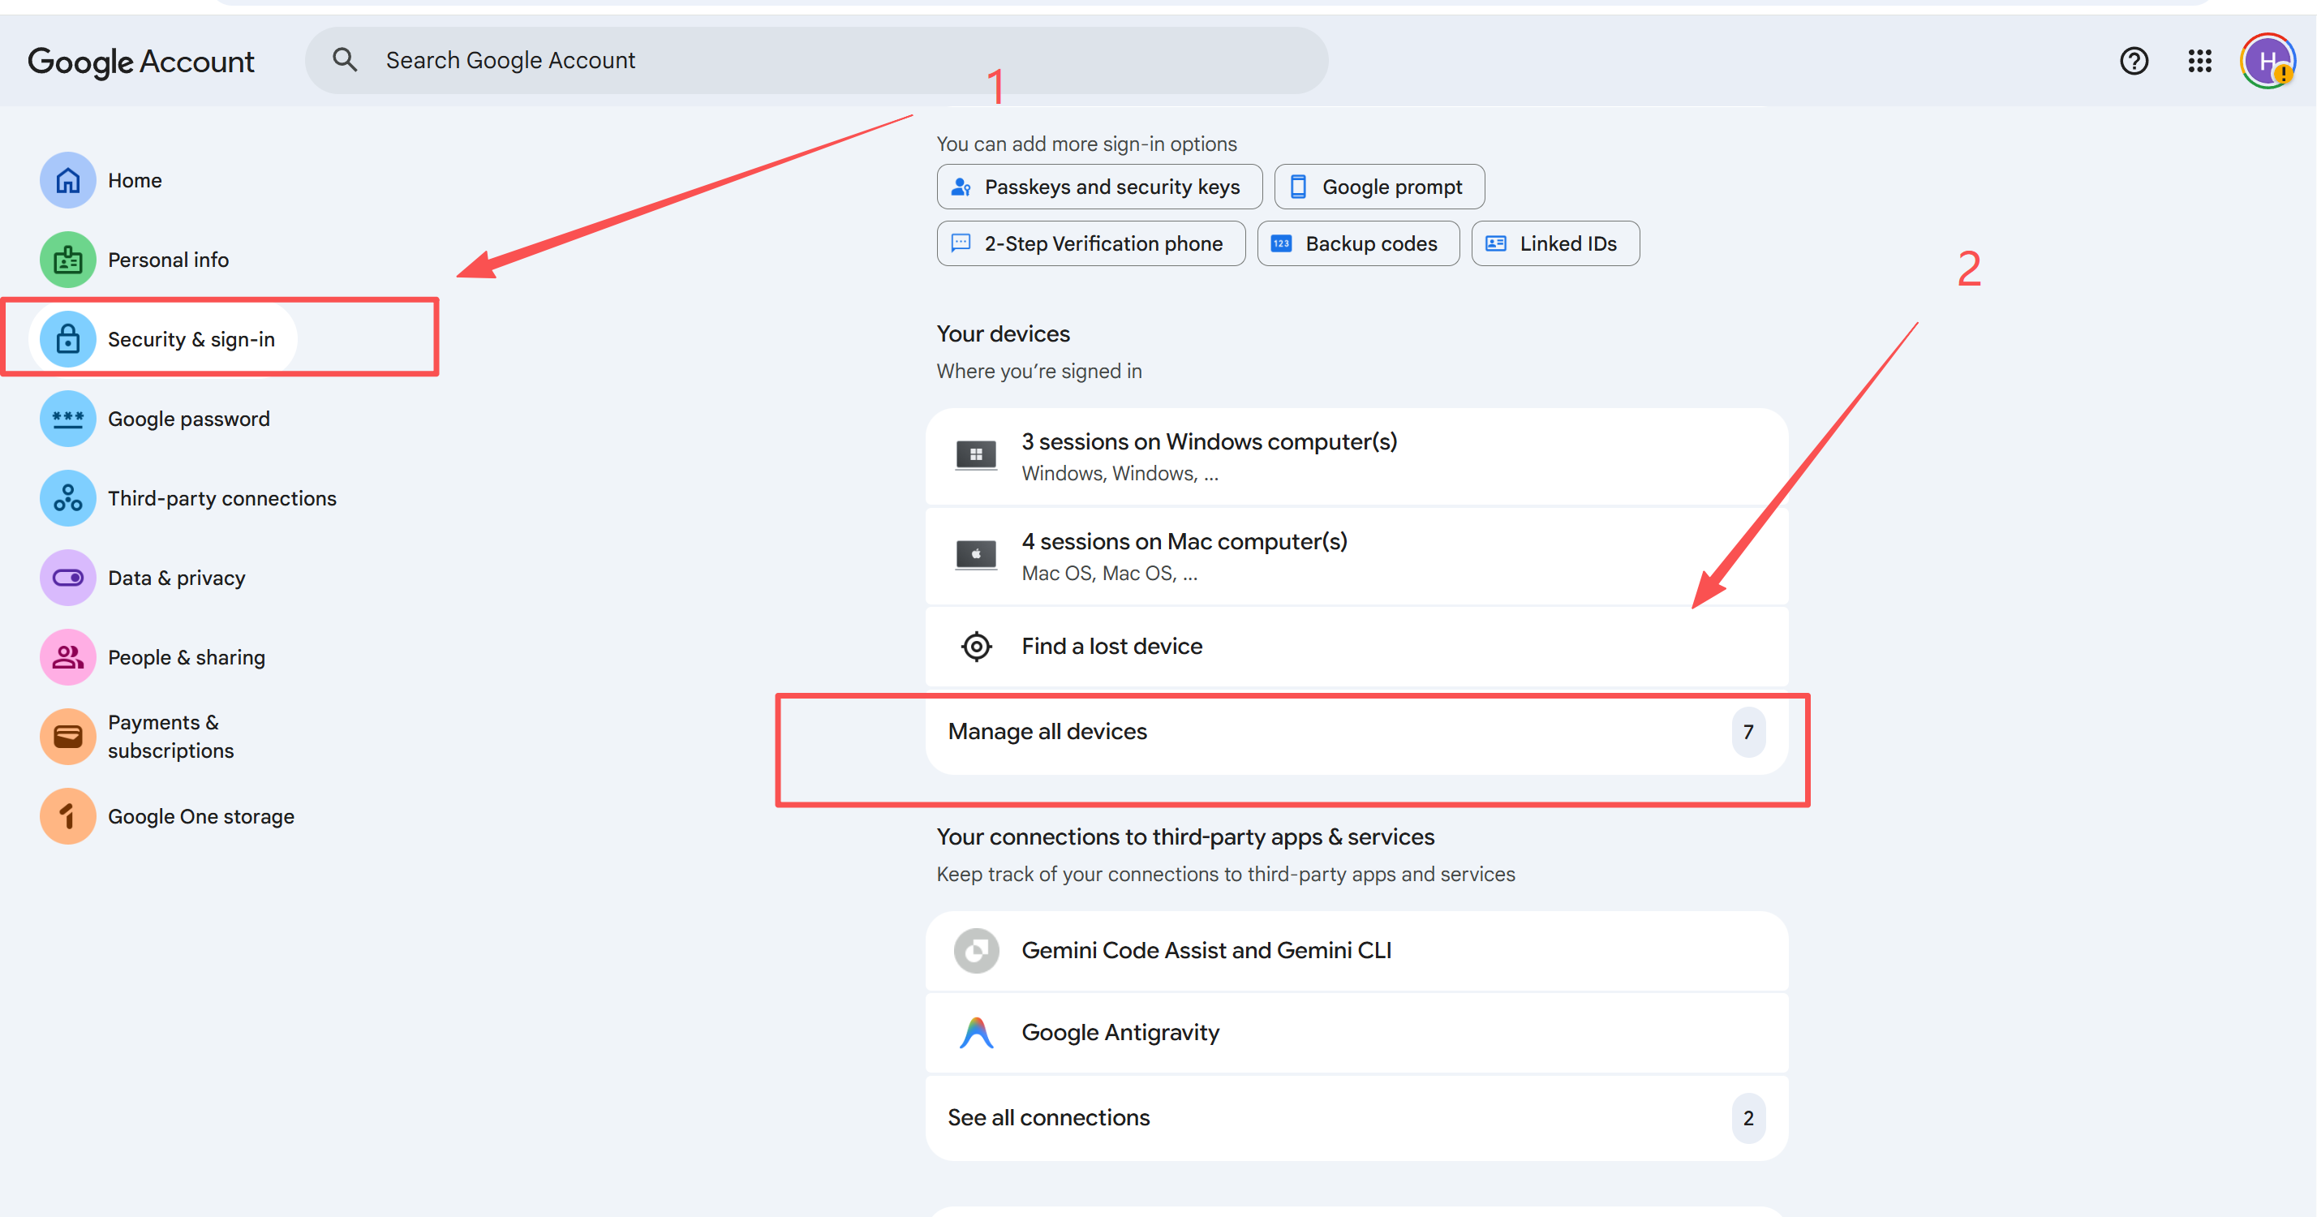Add Passkeys and security keys
Screen dimensions: 2317x1217
(x=1099, y=187)
